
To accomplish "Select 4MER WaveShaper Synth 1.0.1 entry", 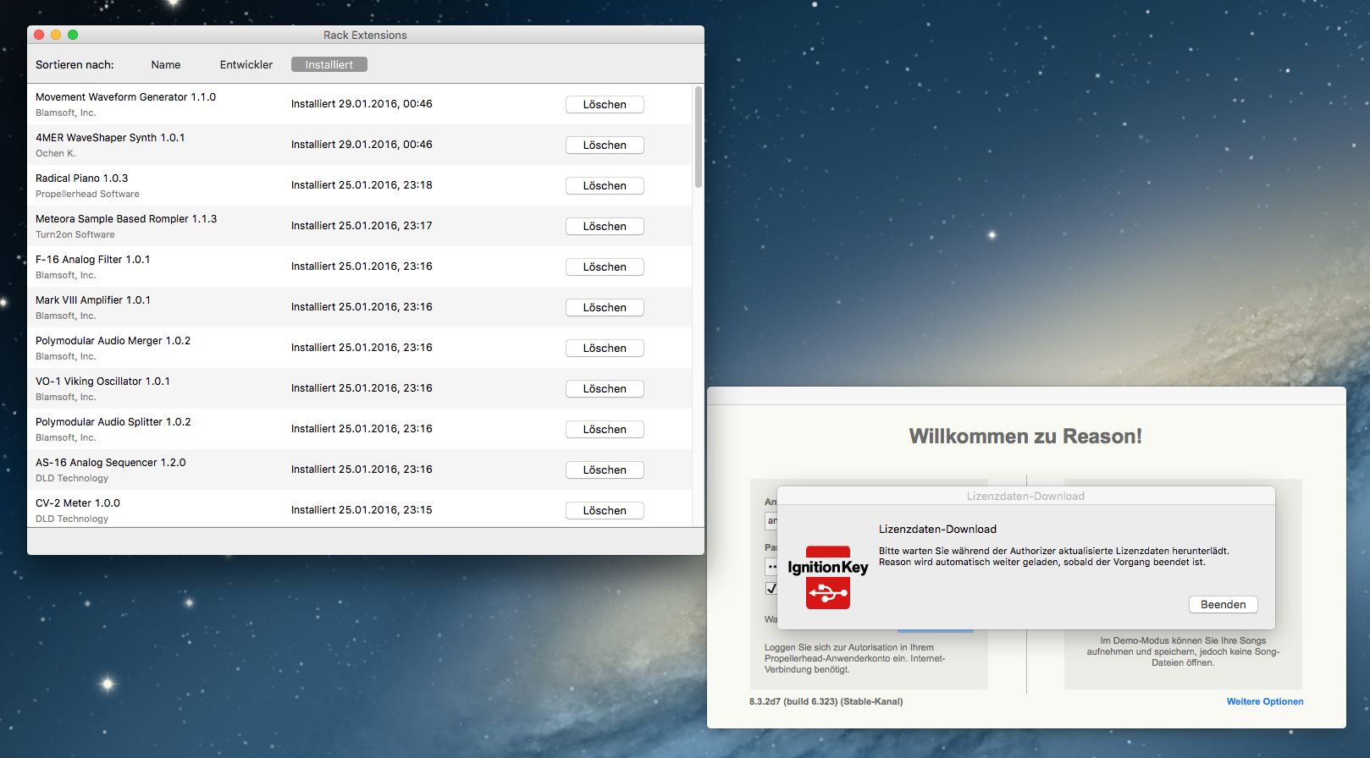I will click(x=110, y=138).
